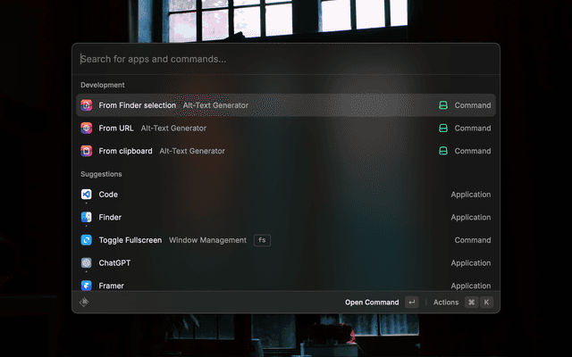Viewport: 572px width, 357px height.
Task: Choose the From clipboard command
Action: click(125, 151)
